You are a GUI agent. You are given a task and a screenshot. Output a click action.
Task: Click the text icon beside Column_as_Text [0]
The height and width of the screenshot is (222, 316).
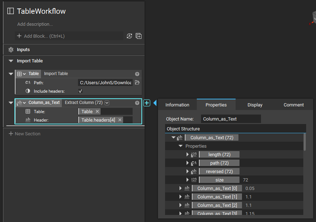click(x=187, y=188)
